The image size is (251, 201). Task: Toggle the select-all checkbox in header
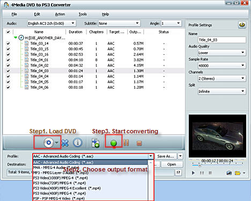tap(8, 32)
